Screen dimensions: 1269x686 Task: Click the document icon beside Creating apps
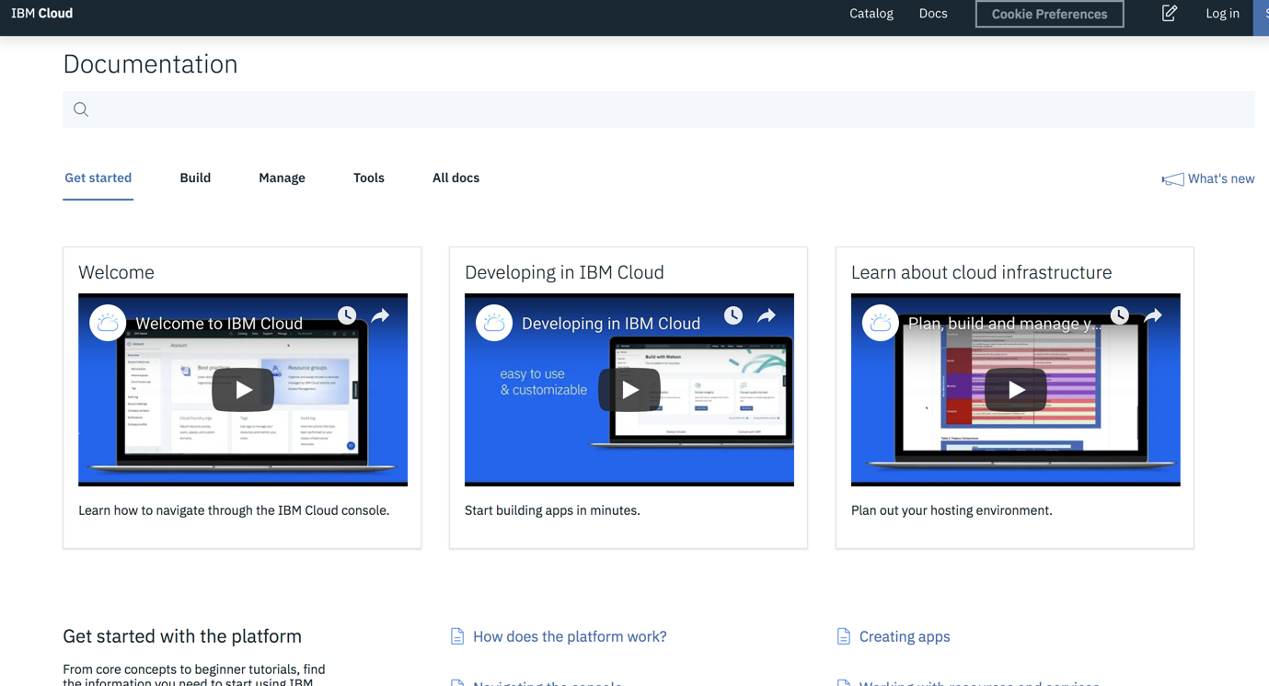click(843, 635)
